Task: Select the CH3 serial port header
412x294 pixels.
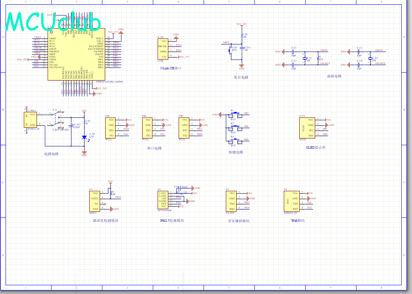Action: [x=184, y=128]
